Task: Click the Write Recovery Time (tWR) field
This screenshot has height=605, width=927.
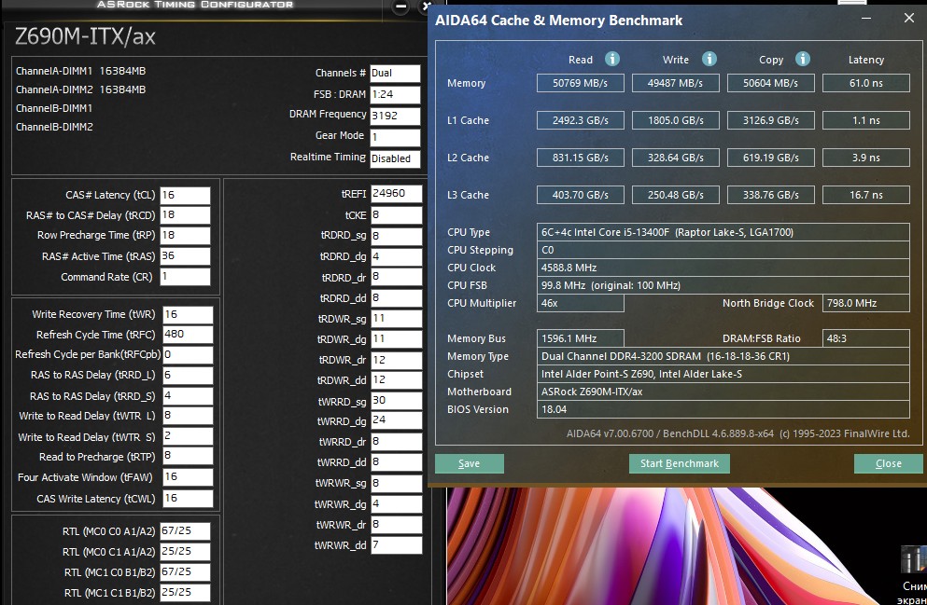Action: pos(188,314)
